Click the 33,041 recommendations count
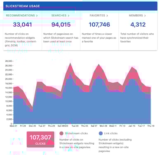Screen dimensions: 162x155 [x=22, y=25]
